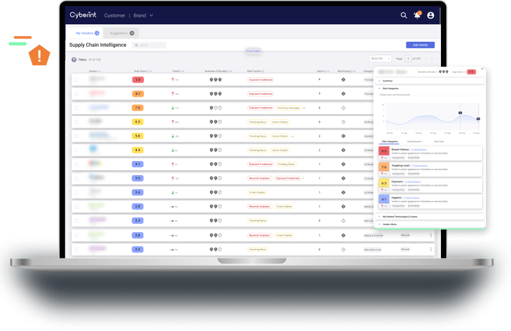Sort by Vendor column sort icon
The image size is (511, 331).
(x=99, y=71)
